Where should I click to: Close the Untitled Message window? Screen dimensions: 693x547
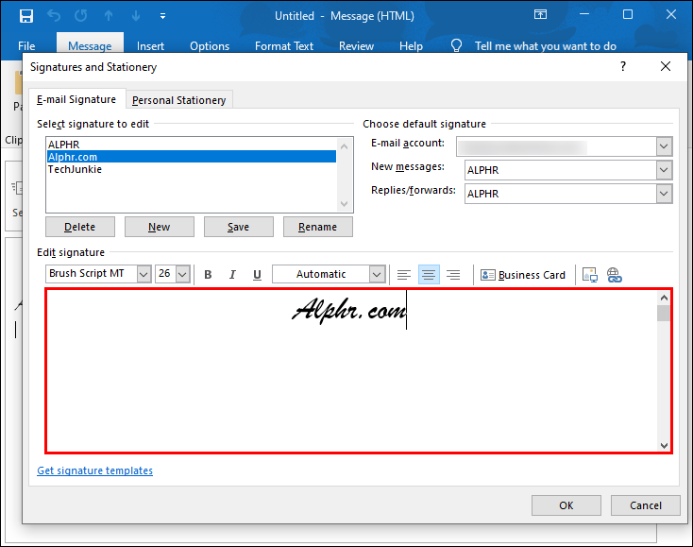[x=671, y=14]
